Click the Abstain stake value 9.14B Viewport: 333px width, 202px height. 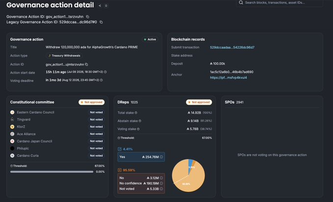point(193,121)
